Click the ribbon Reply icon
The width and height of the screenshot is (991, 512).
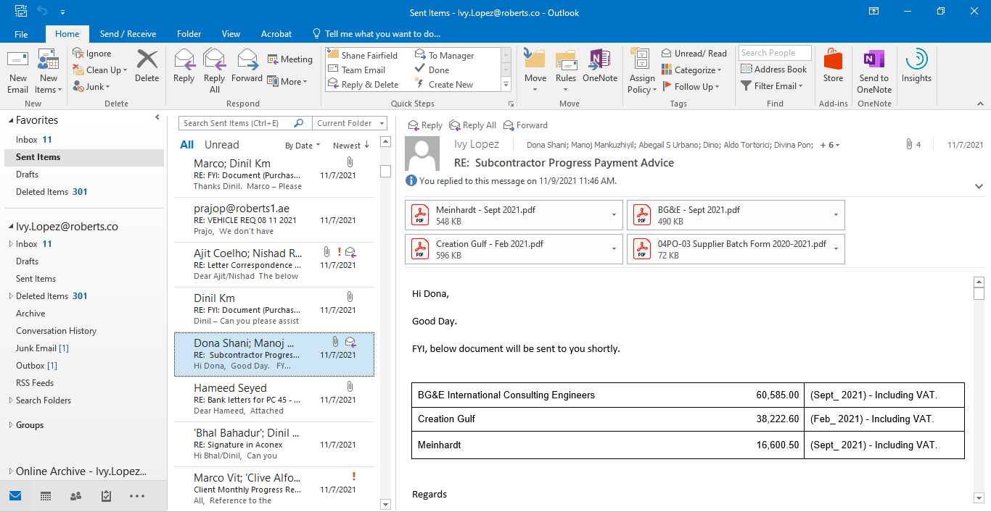(x=184, y=67)
